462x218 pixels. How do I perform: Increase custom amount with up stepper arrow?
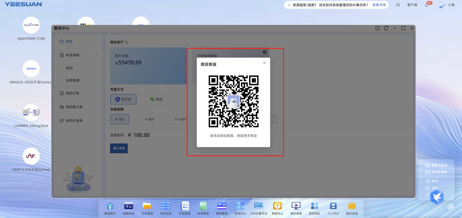pyautogui.click(x=273, y=117)
